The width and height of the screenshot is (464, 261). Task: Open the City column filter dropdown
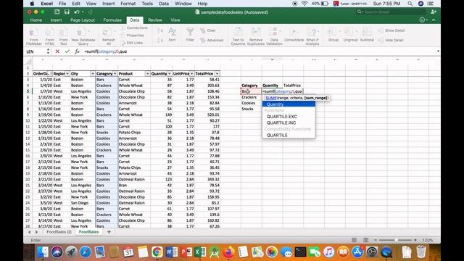[x=93, y=74]
